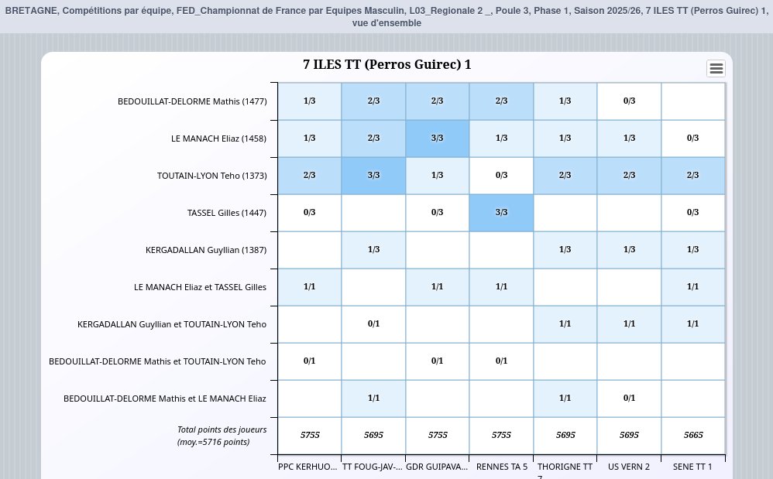Click TASSEL Gilles 3/3 cell under RENNES TA 5
The image size is (773, 479).
pyautogui.click(x=501, y=213)
